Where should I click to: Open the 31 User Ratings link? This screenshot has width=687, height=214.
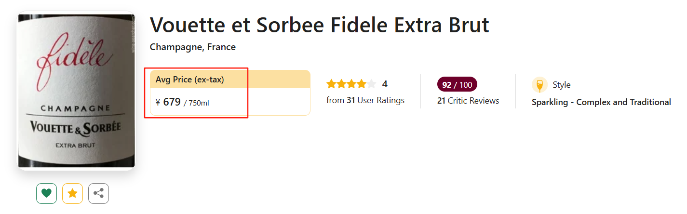point(365,100)
